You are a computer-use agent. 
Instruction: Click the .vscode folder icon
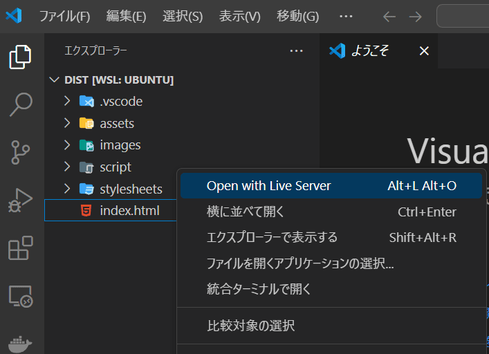click(x=86, y=101)
